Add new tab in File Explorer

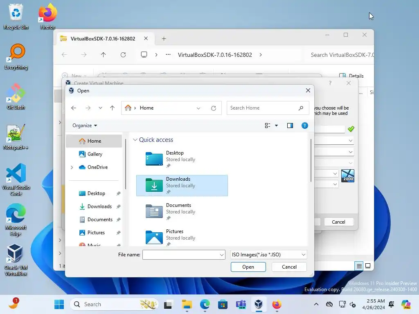click(x=164, y=39)
